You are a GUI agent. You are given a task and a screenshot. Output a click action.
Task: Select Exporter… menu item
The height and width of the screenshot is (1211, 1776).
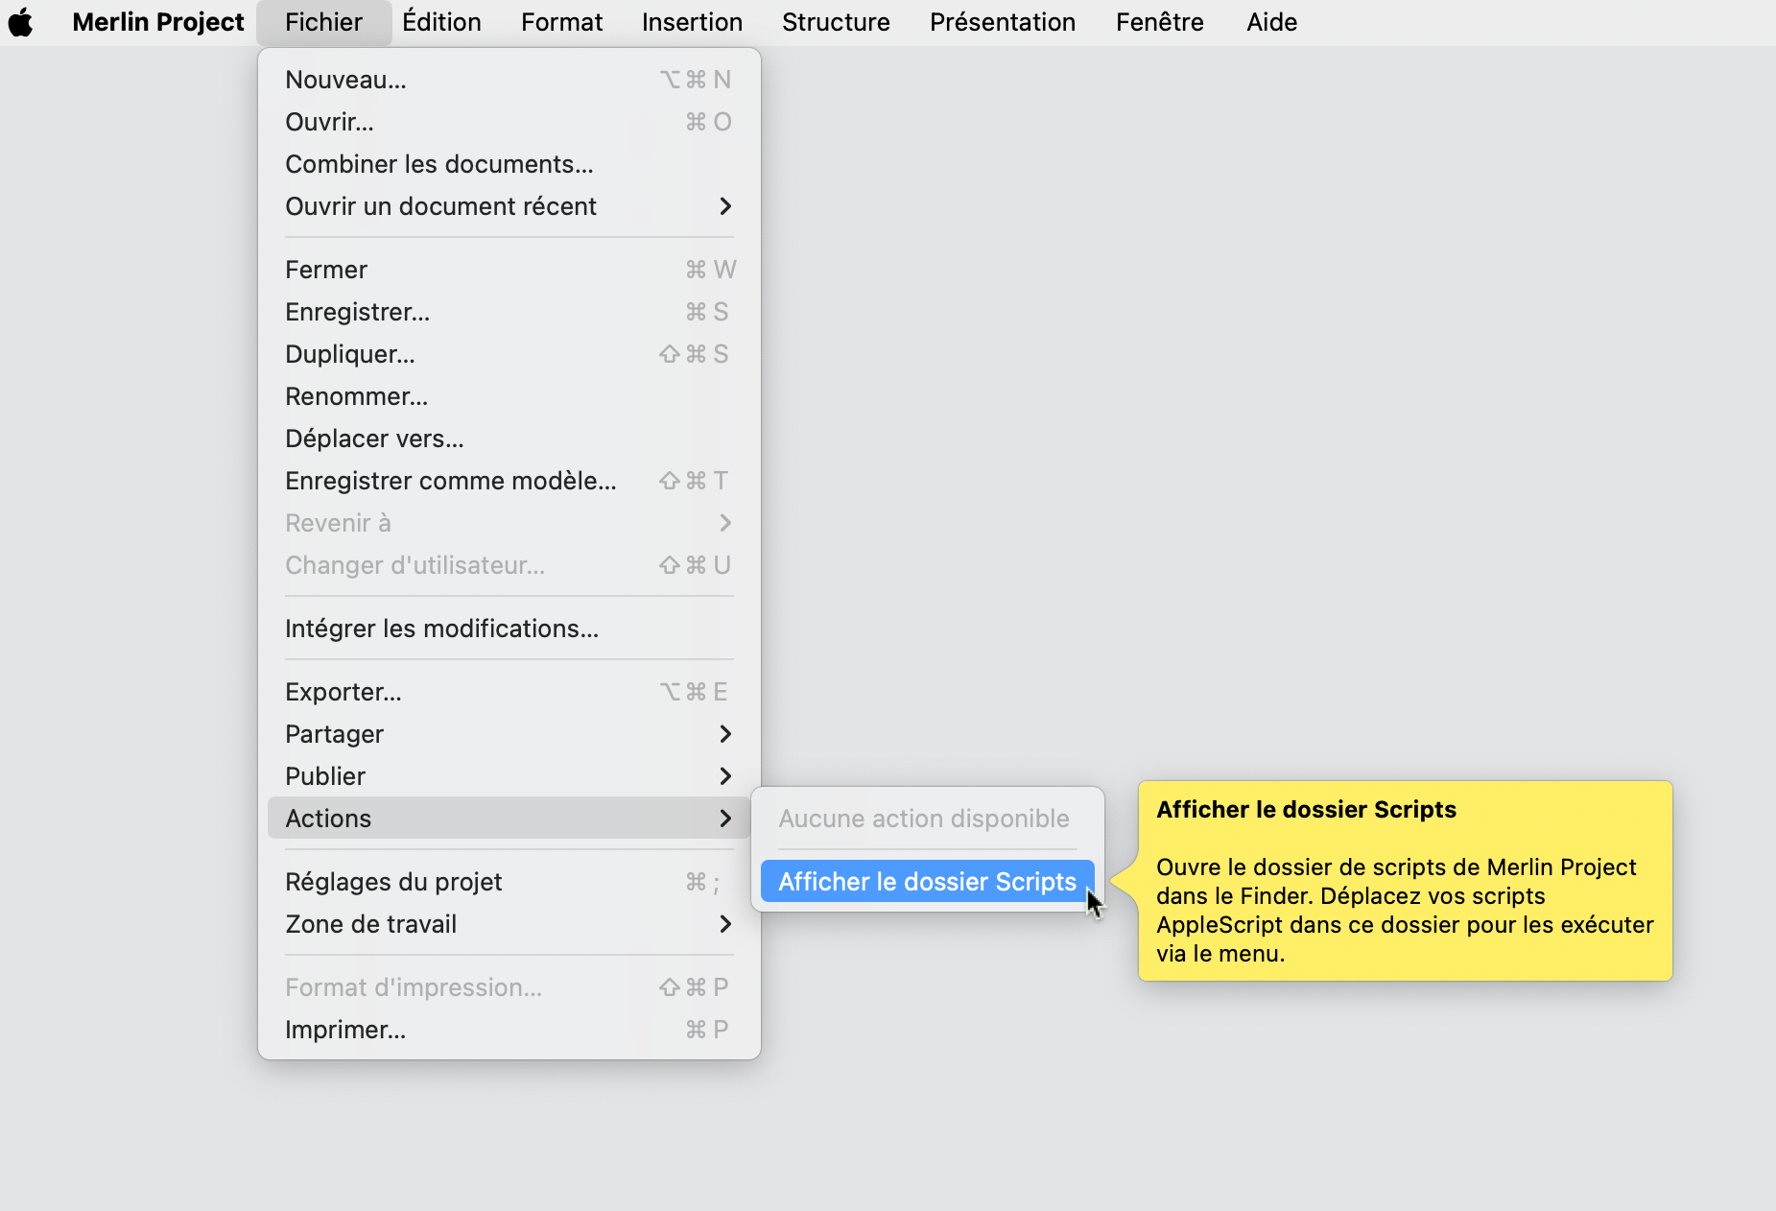point(509,692)
